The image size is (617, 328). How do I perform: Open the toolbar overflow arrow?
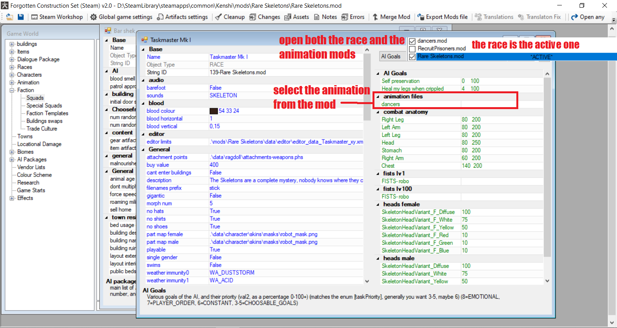(614, 19)
